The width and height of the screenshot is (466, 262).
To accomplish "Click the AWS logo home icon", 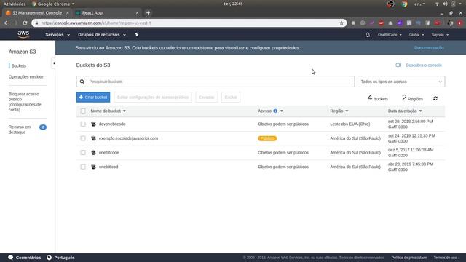I will point(23,34).
